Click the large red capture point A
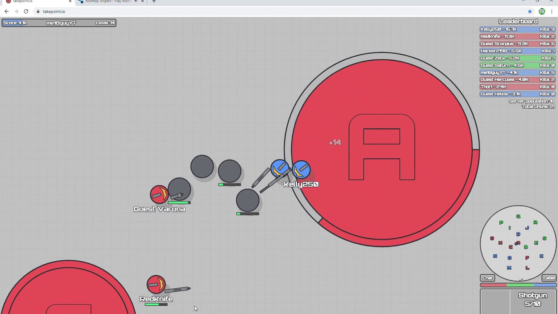This screenshot has height=314, width=558. click(382, 149)
